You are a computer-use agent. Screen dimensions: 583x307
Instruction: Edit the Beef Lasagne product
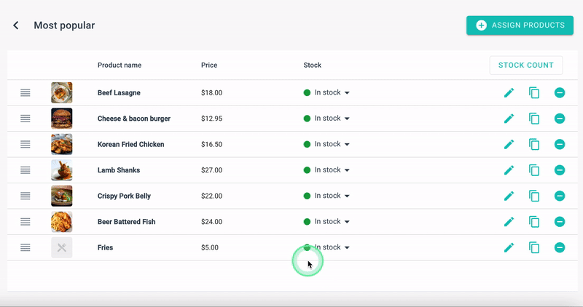509,92
